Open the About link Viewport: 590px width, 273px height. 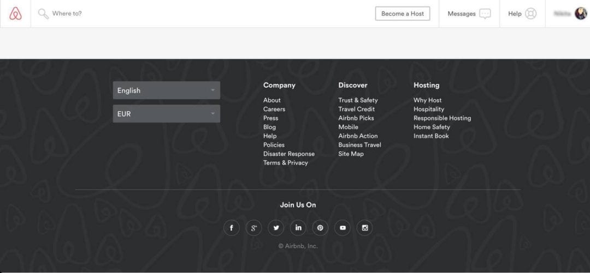point(272,100)
